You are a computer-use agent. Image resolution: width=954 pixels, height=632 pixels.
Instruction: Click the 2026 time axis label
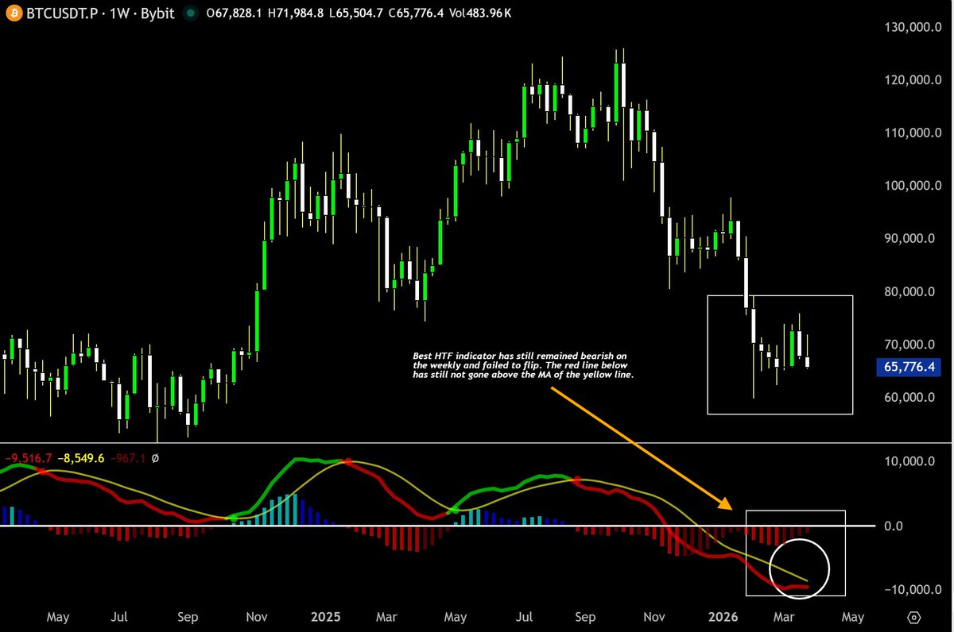[723, 616]
